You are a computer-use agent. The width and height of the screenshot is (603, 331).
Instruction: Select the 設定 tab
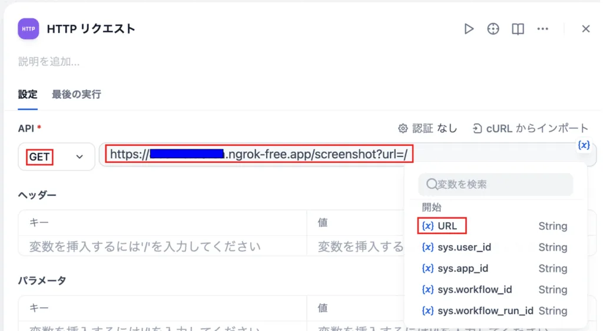click(x=28, y=94)
